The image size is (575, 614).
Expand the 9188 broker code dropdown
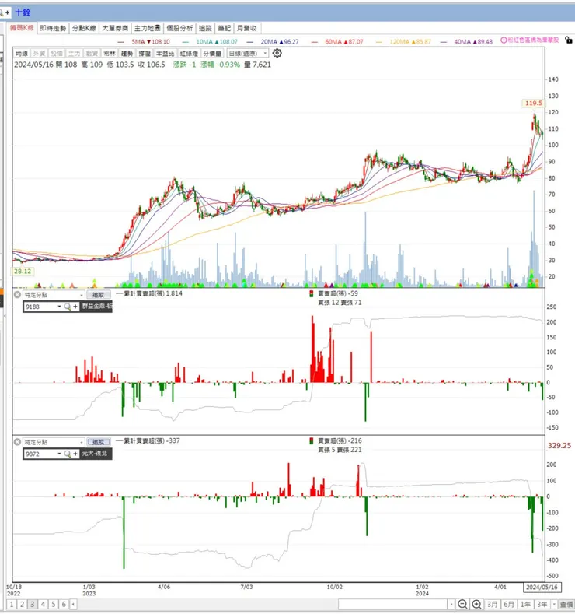coord(59,307)
